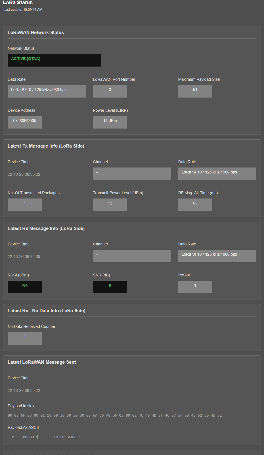Click the Channel field in Latest Tx Message Info

[132, 174]
